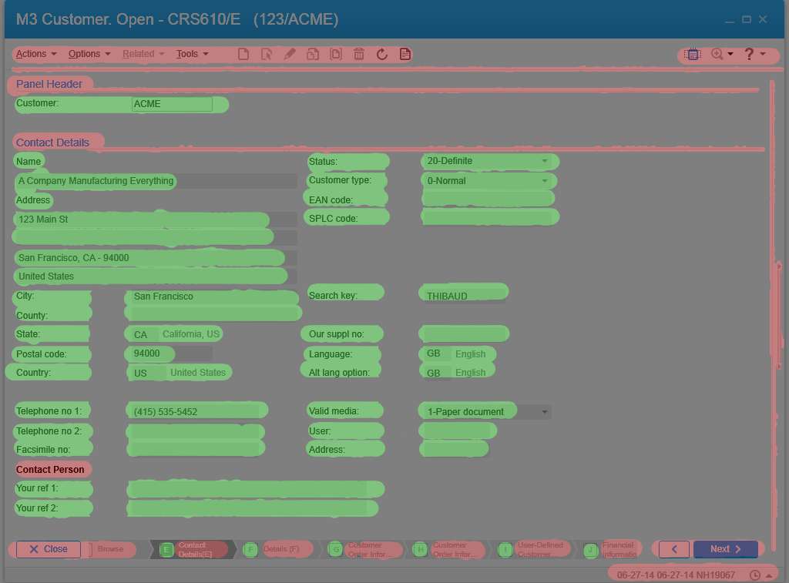Expand the Valid media dropdown list
This screenshot has width=789, height=583.
(545, 412)
